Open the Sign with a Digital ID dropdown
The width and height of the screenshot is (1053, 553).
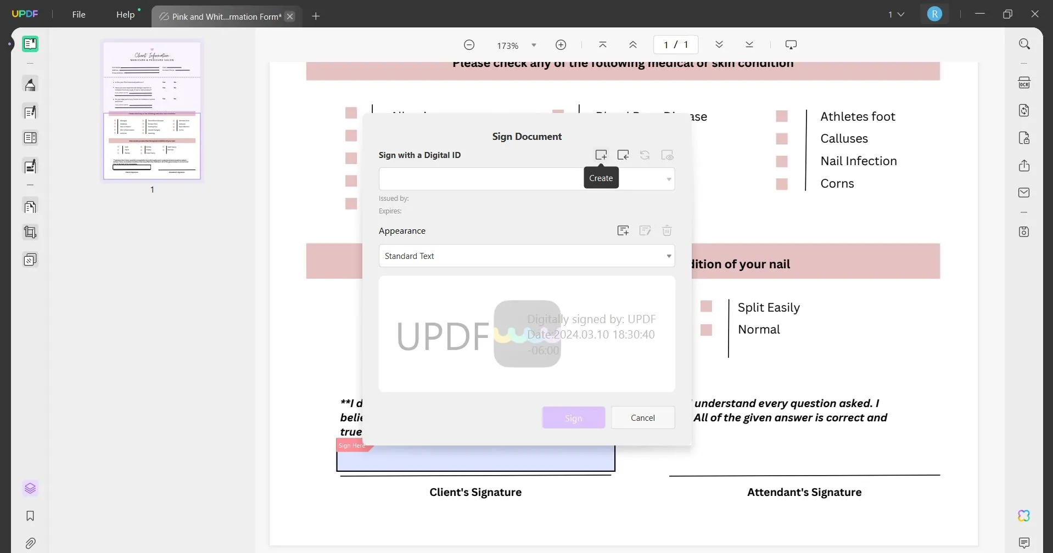(x=526, y=179)
